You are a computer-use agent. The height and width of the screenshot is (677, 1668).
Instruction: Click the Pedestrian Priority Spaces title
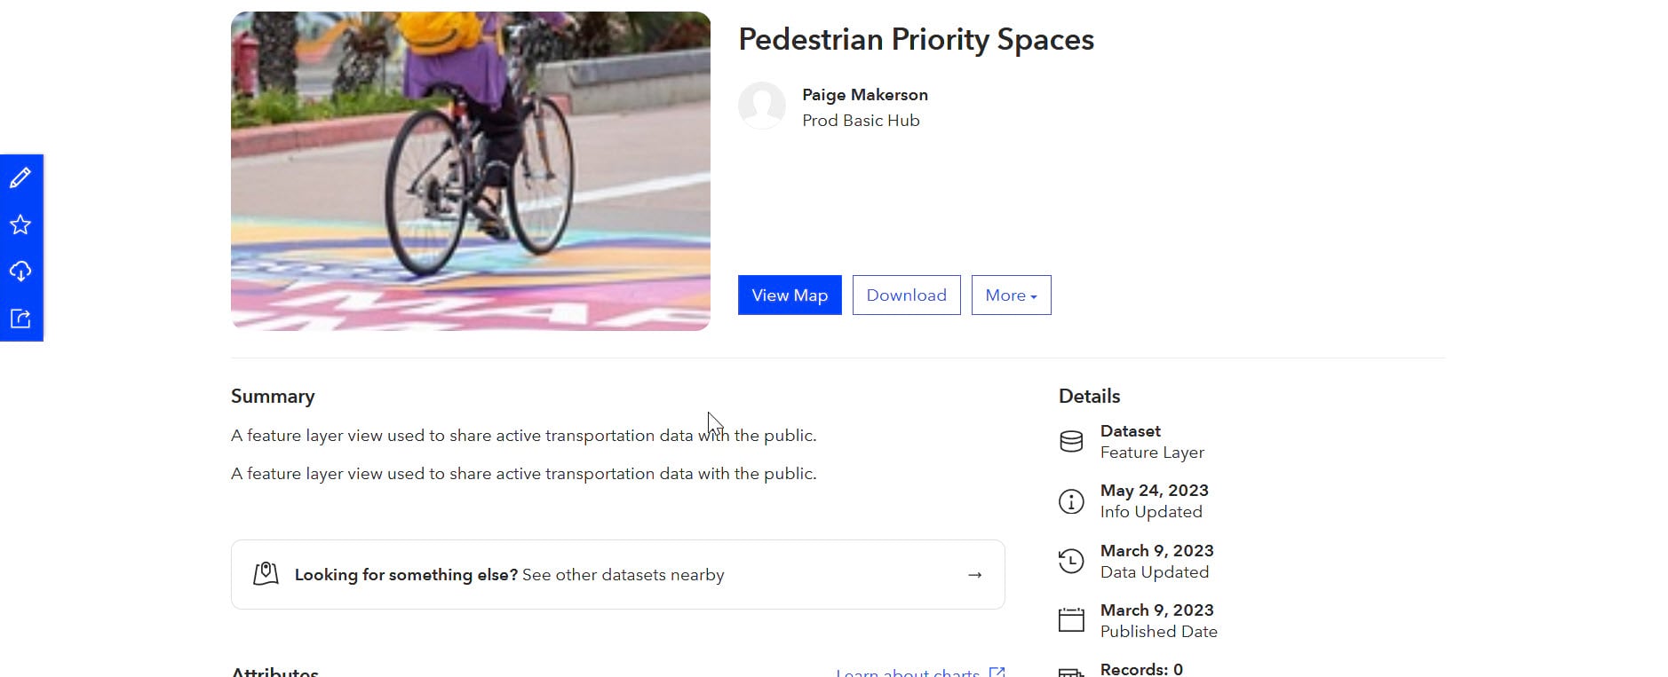coord(916,40)
